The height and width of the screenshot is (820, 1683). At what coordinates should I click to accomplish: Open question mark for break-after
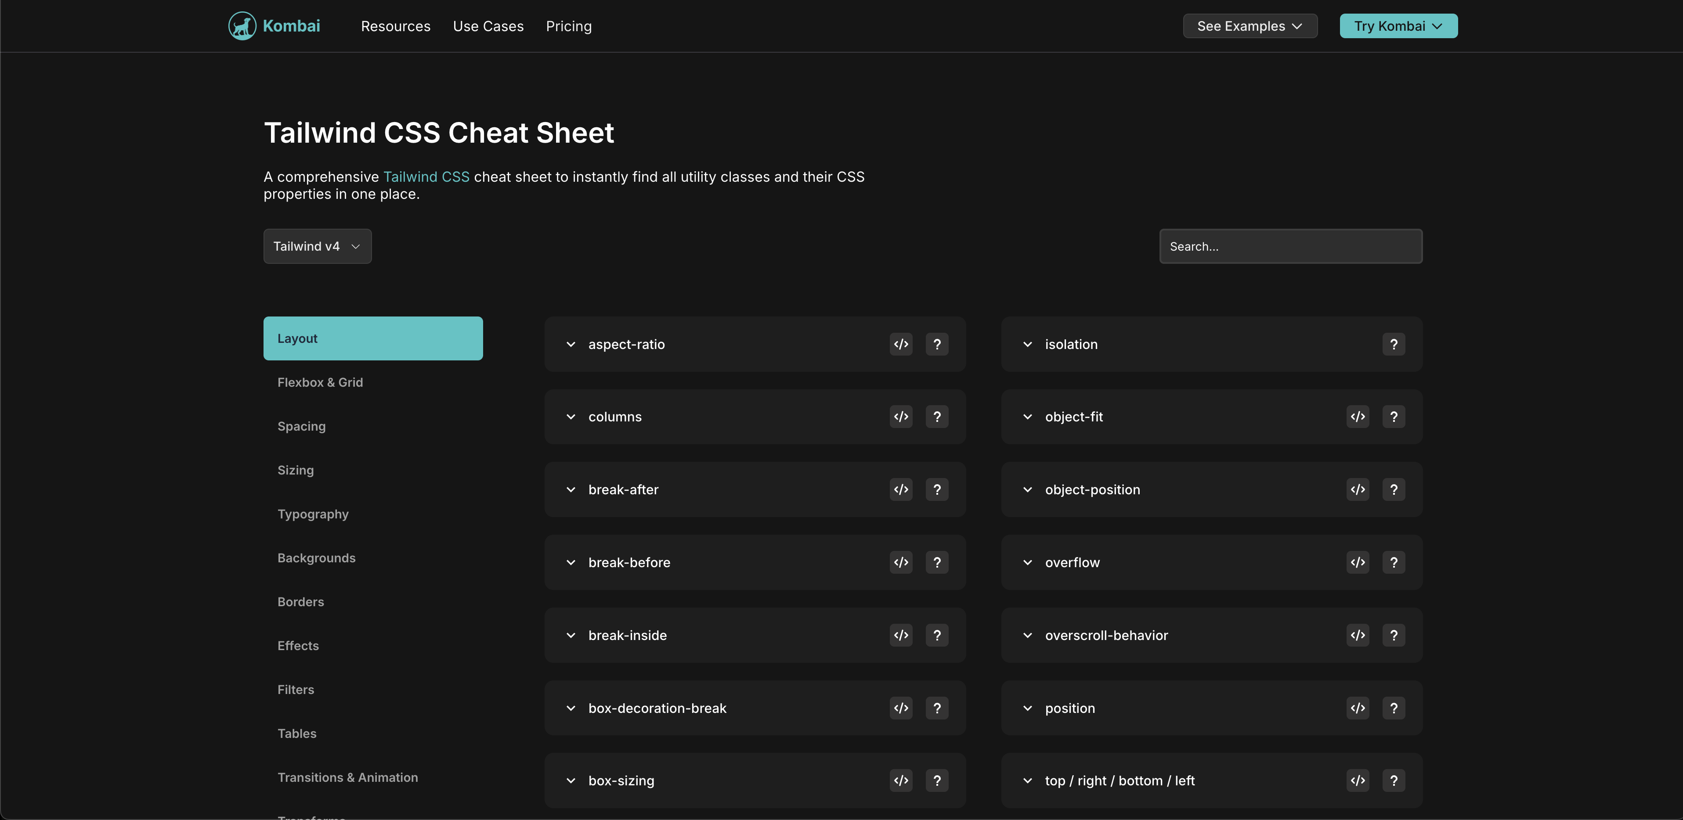tap(937, 489)
